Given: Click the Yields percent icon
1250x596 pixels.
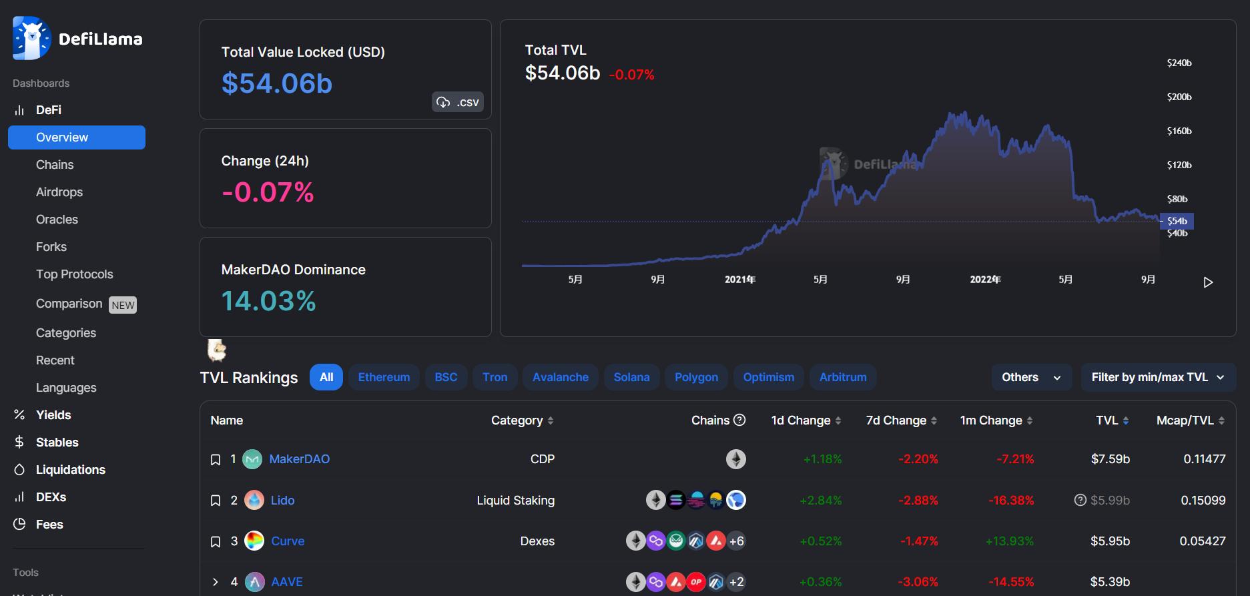Looking at the screenshot, I should coord(19,415).
